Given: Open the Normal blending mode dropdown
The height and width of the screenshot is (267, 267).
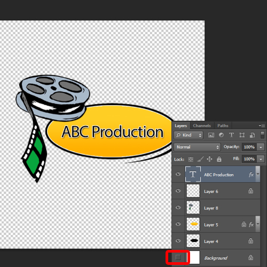Looking at the screenshot, I should [x=197, y=147].
